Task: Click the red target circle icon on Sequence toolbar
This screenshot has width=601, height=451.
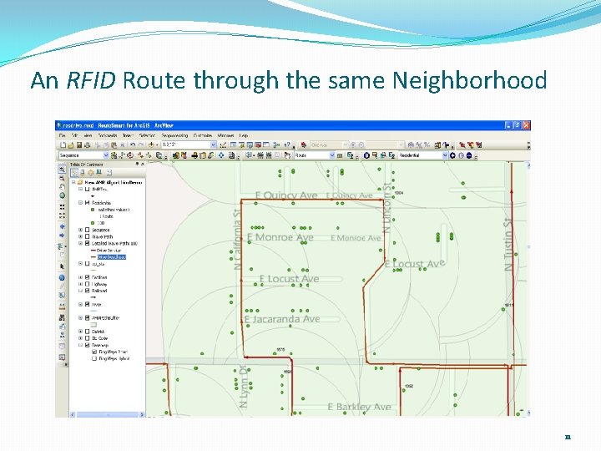Action: pyautogui.click(x=130, y=155)
